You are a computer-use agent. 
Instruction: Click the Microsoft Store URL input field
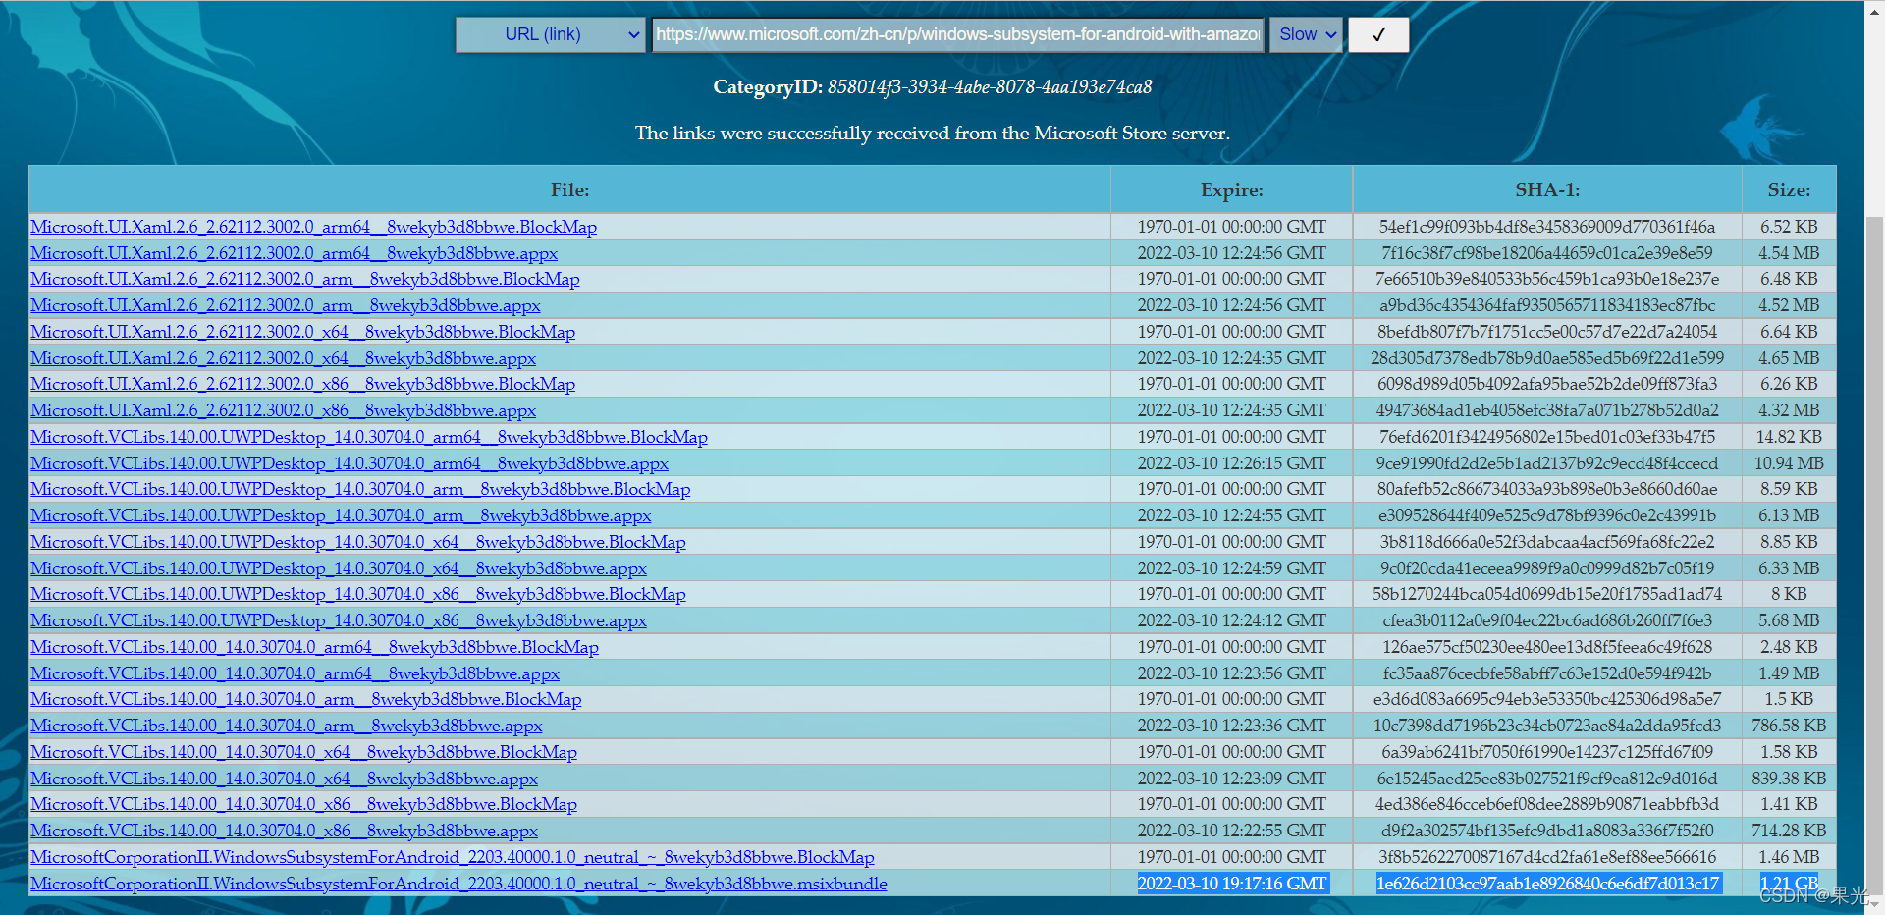click(957, 34)
